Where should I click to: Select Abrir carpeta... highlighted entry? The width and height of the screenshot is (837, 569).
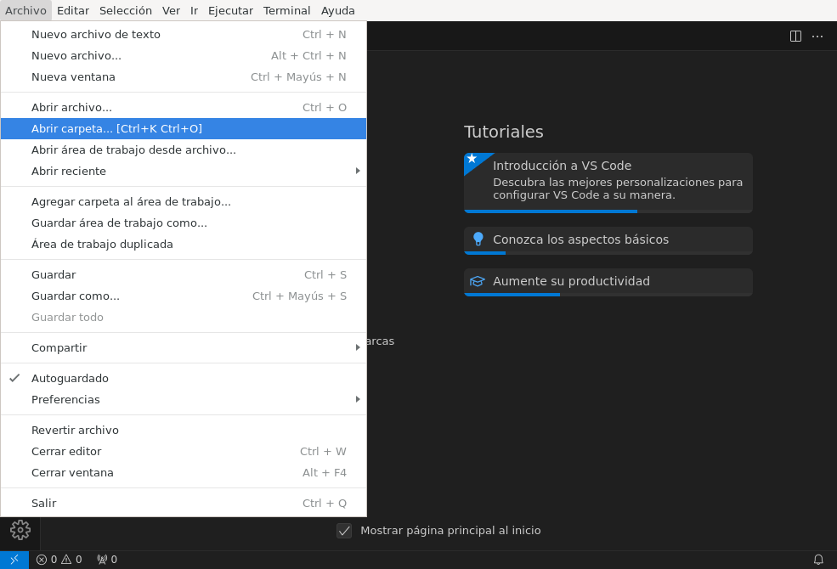point(184,128)
